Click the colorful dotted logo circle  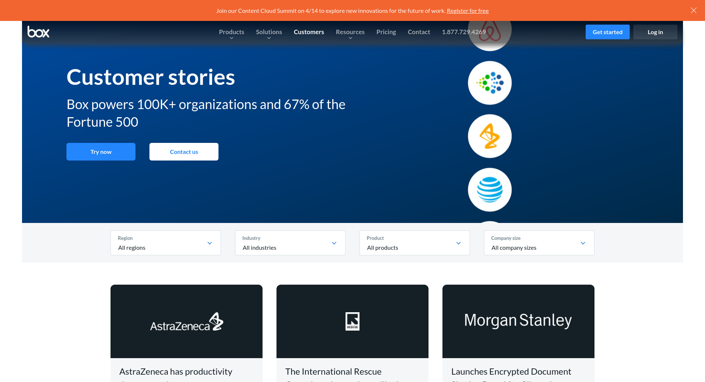489,83
